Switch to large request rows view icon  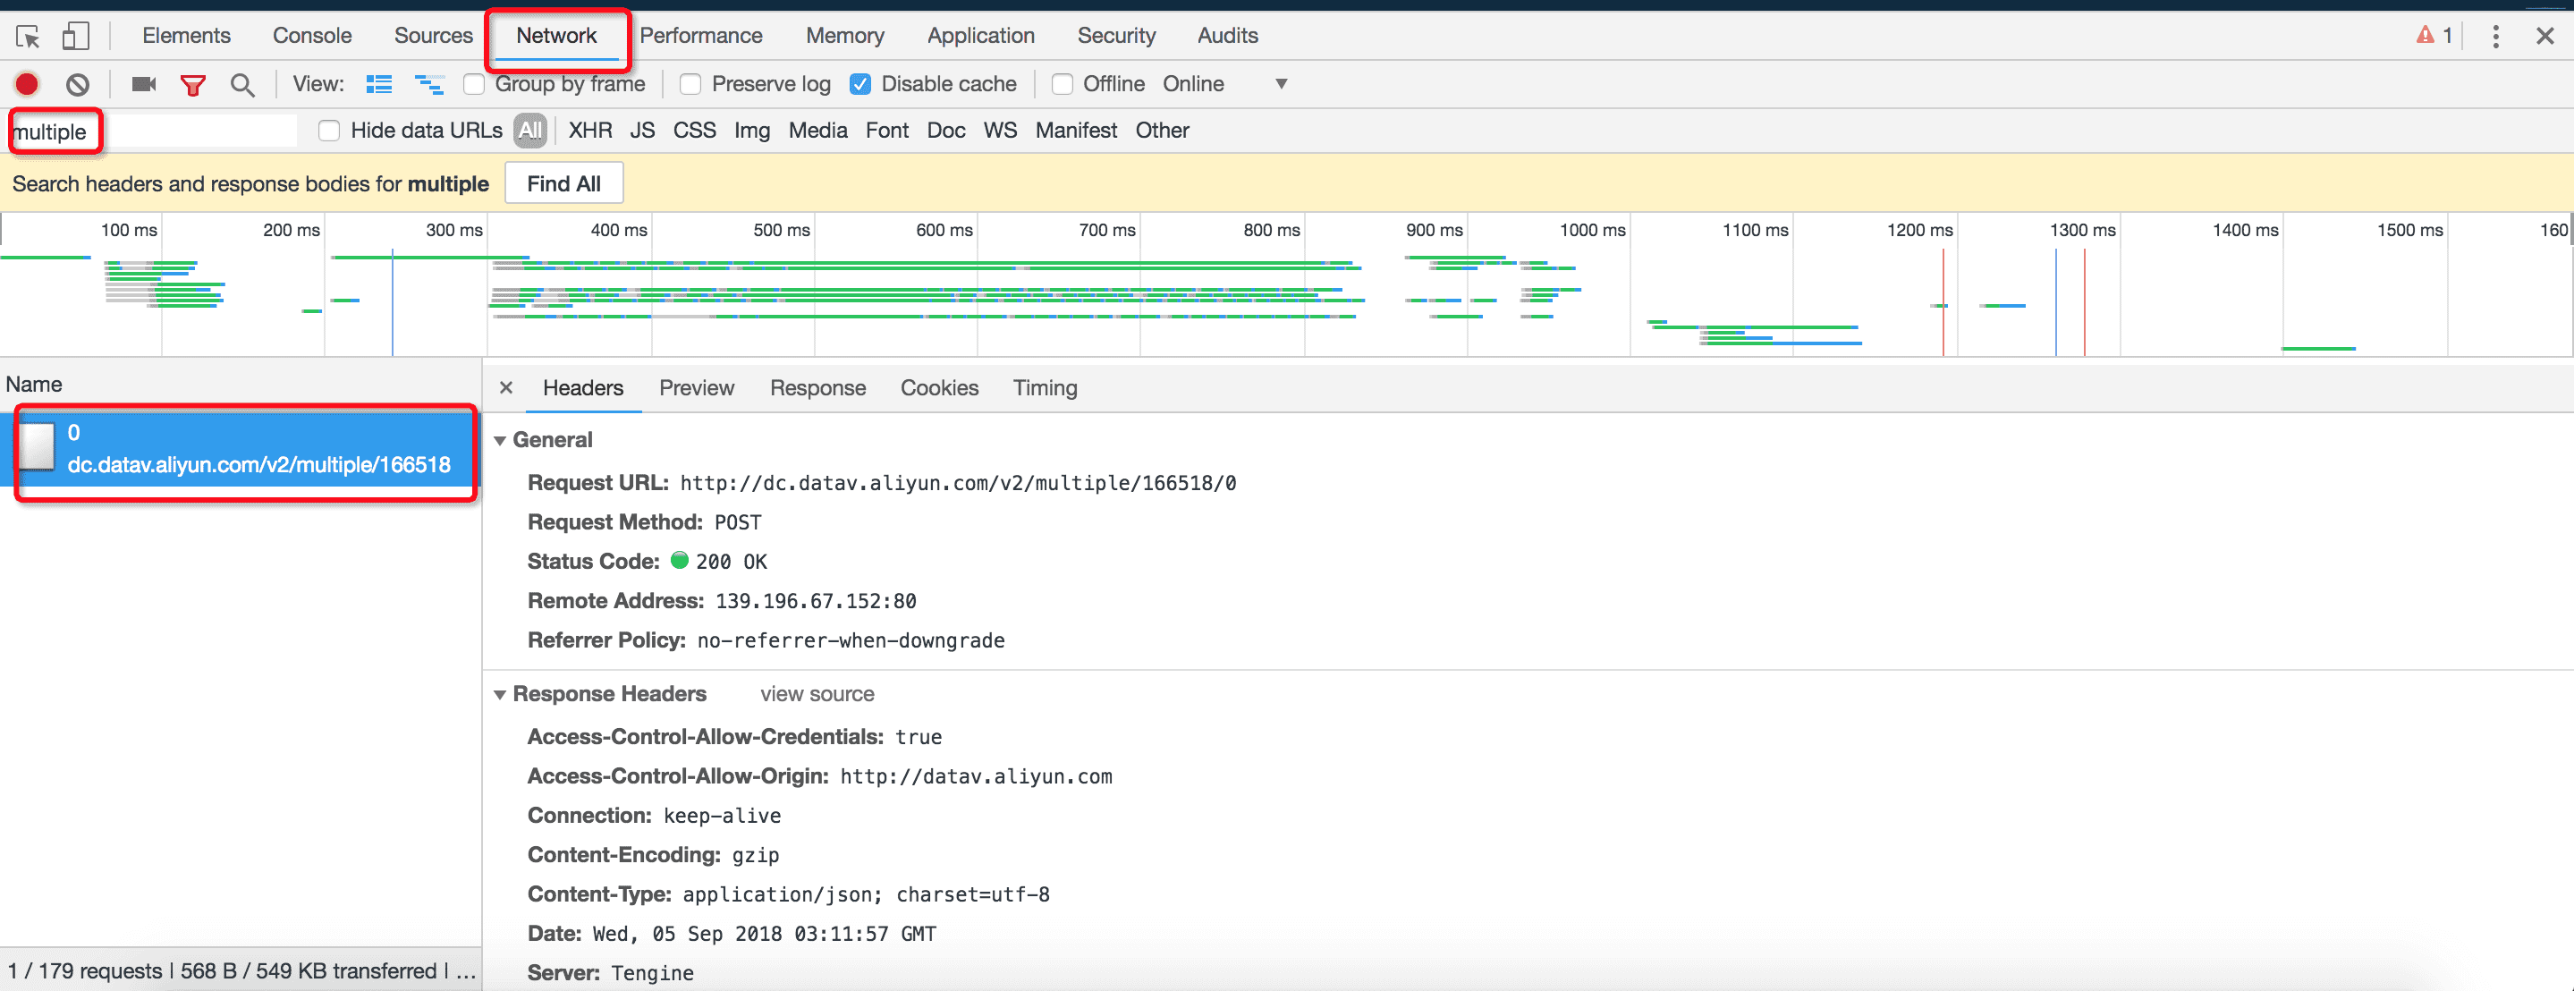click(378, 85)
